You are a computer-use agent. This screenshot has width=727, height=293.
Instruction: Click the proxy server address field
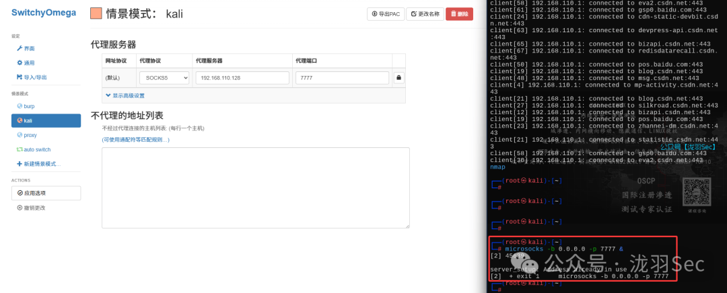[x=242, y=78]
